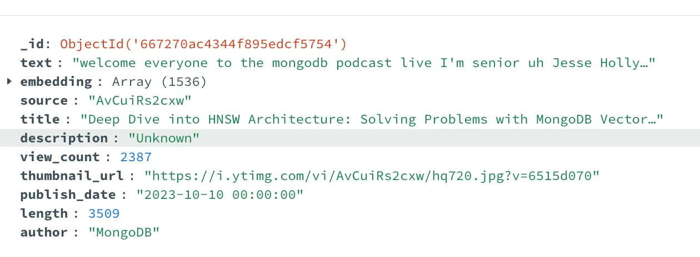Click the Array (1536) value

(159, 81)
